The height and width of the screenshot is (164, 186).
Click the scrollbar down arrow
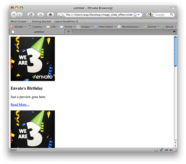[175, 146]
